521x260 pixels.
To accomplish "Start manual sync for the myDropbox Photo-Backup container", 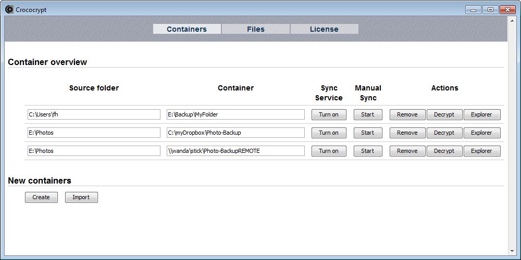I will (x=368, y=133).
